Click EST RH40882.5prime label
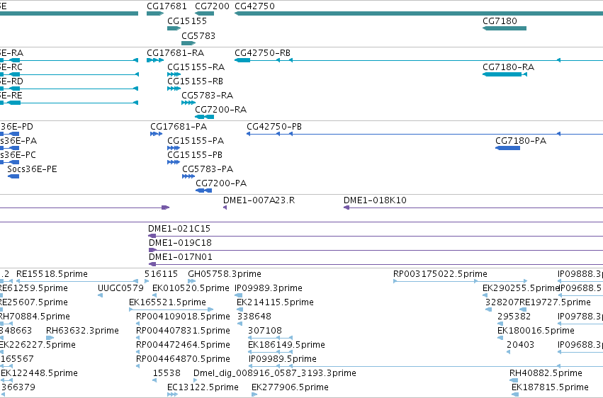Screen dimensions: 603x398 coord(546,373)
